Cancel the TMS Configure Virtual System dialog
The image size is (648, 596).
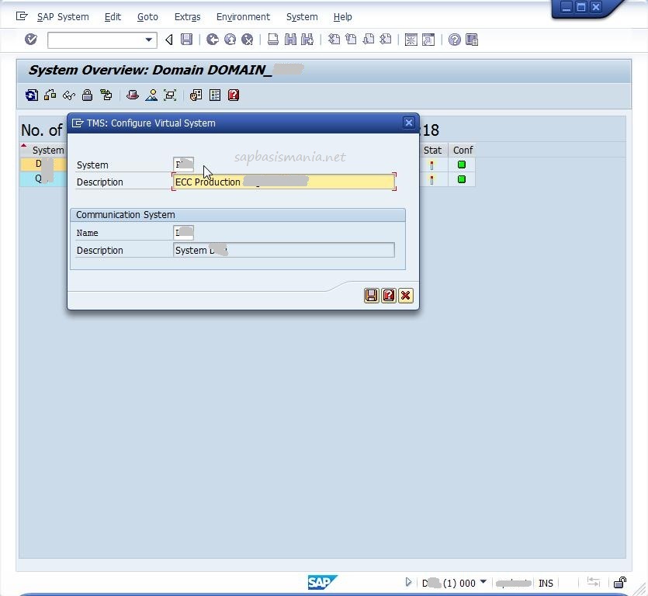(406, 296)
